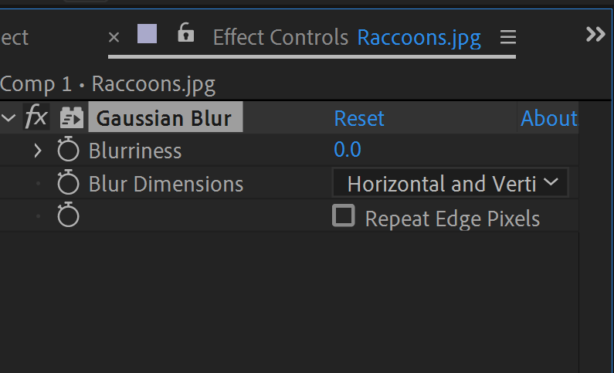
Task: Enable the Repeat Edge Pixels checkbox
Action: (344, 215)
